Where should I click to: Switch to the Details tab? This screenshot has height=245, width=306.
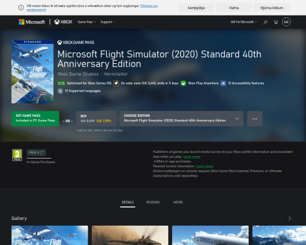[x=128, y=202]
